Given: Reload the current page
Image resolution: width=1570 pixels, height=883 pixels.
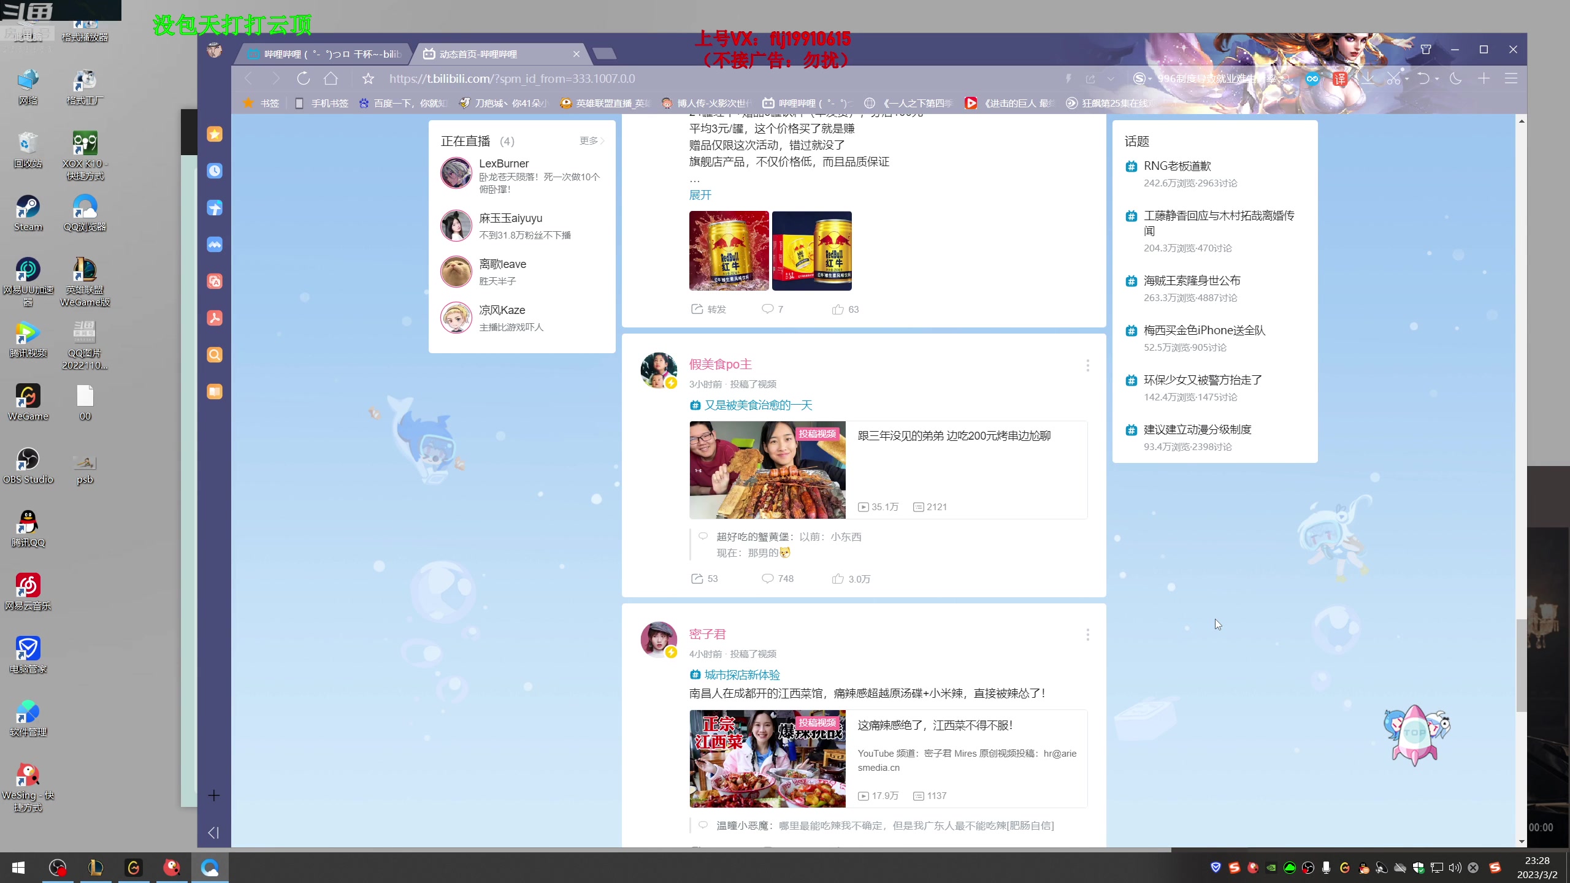Looking at the screenshot, I should 303,78.
